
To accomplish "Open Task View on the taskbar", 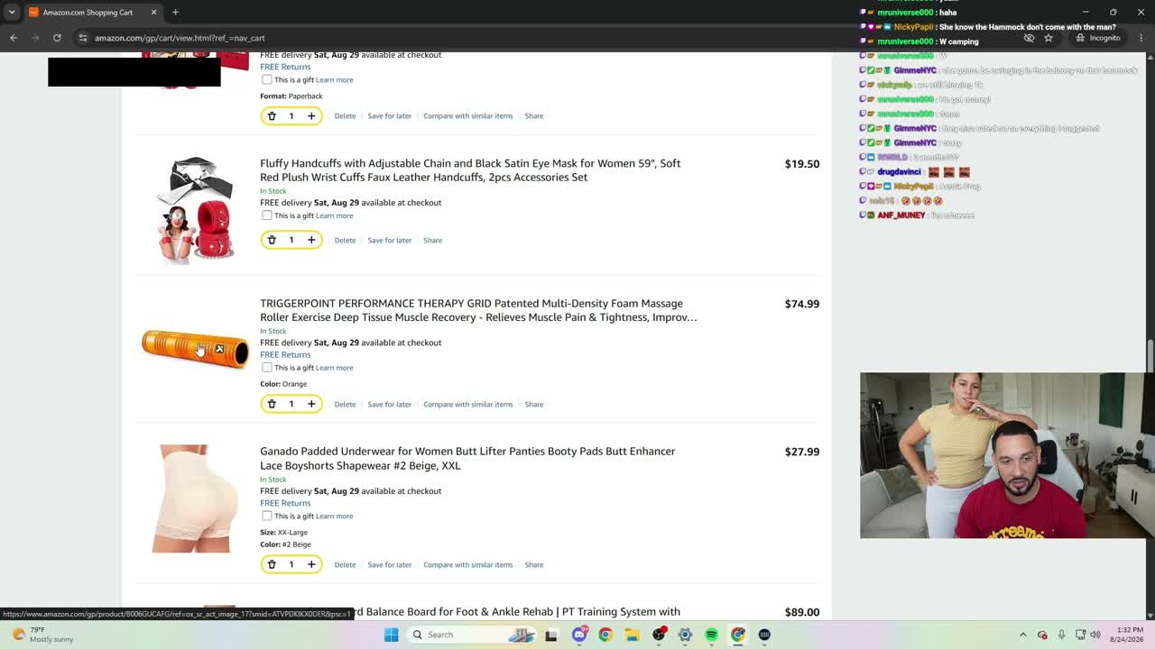I will tap(551, 635).
